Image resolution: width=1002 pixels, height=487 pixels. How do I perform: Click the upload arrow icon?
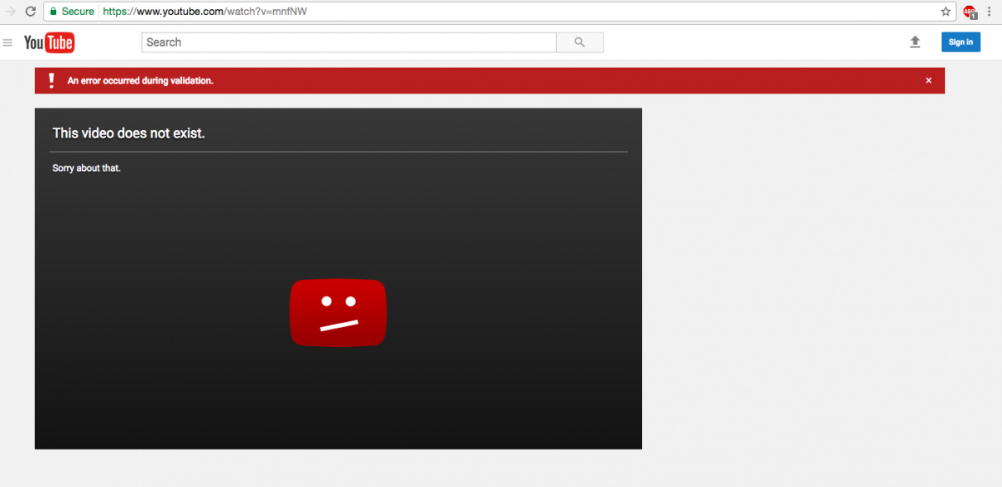pos(915,42)
